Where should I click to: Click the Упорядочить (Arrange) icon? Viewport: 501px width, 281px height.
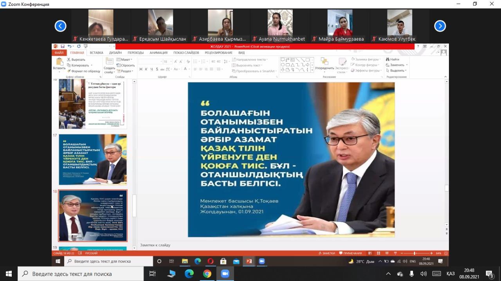(x=324, y=63)
